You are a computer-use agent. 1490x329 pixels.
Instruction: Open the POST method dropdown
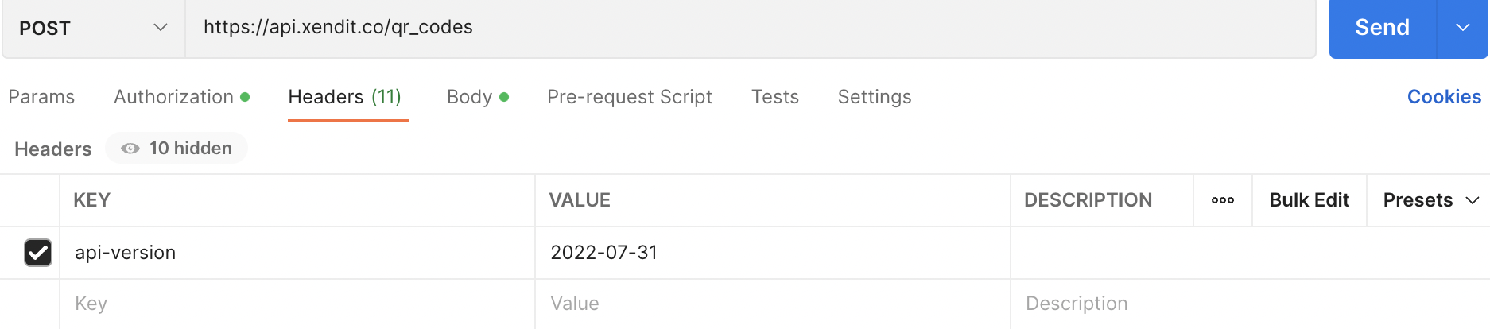(x=93, y=28)
